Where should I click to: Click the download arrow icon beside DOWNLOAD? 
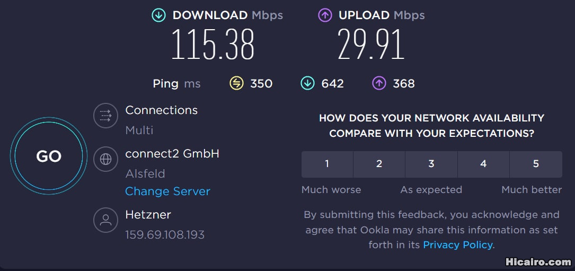pos(159,15)
